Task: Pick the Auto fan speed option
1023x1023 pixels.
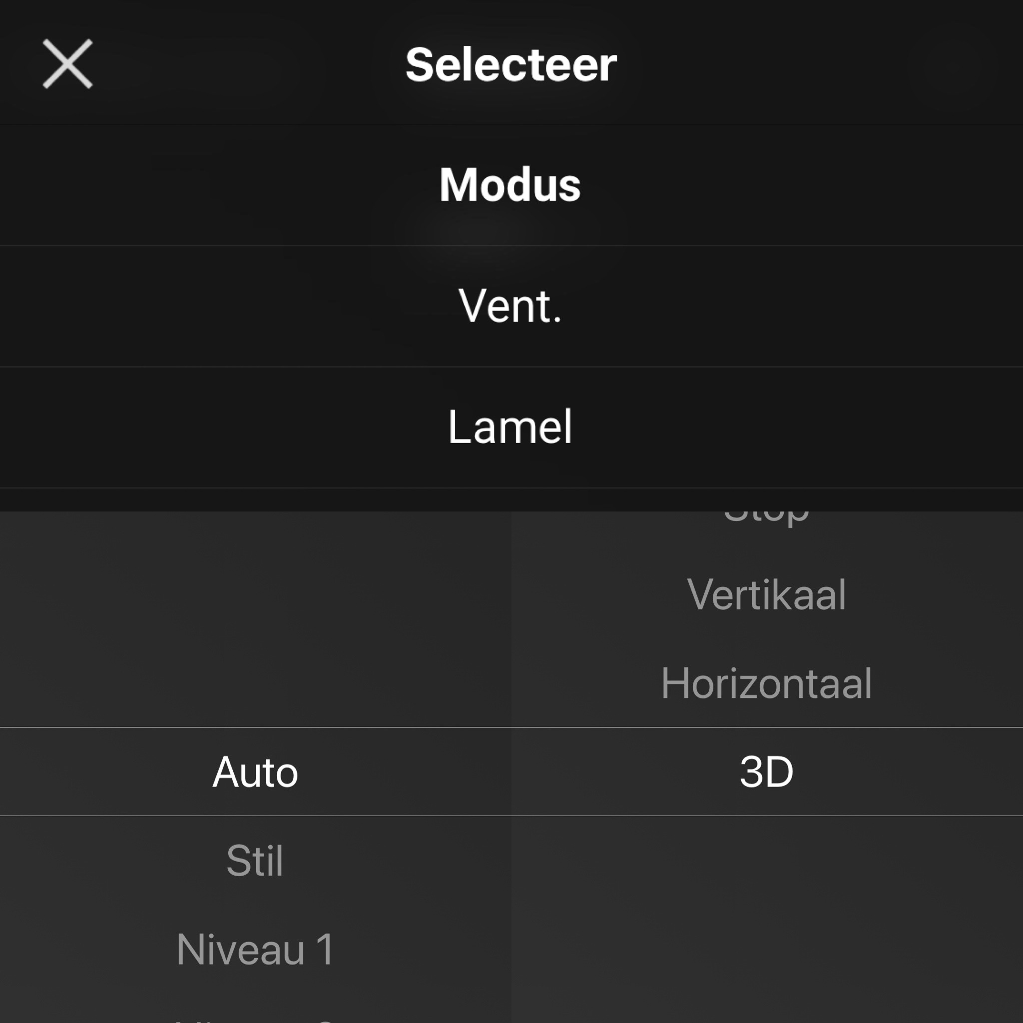Action: point(255,771)
